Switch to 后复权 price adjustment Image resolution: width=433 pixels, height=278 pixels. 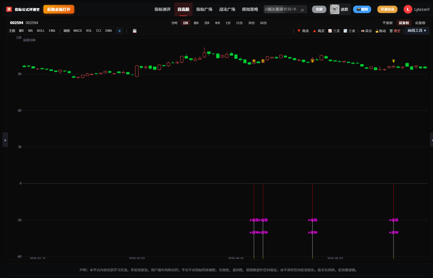420,23
